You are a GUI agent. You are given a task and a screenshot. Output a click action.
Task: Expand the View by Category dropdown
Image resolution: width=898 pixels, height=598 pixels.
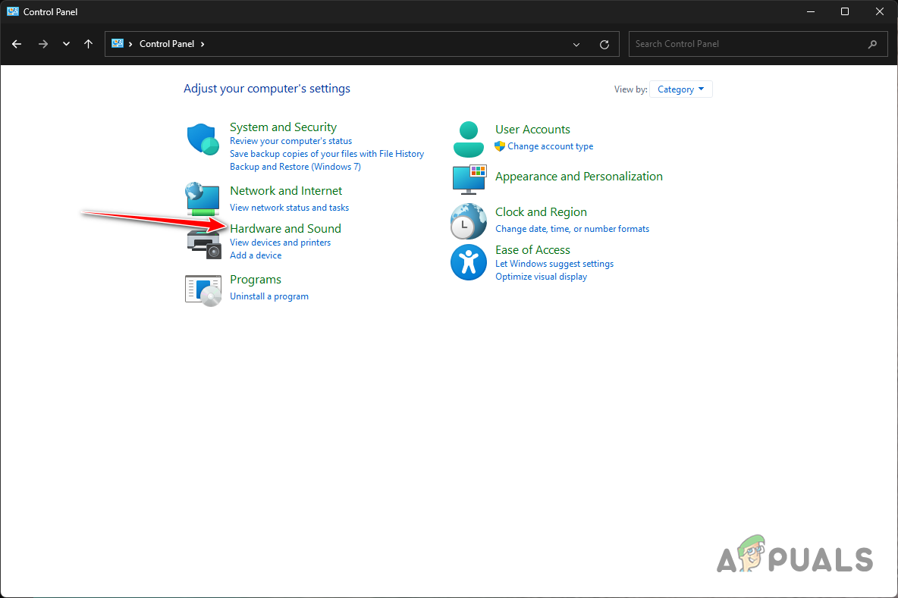pyautogui.click(x=680, y=89)
